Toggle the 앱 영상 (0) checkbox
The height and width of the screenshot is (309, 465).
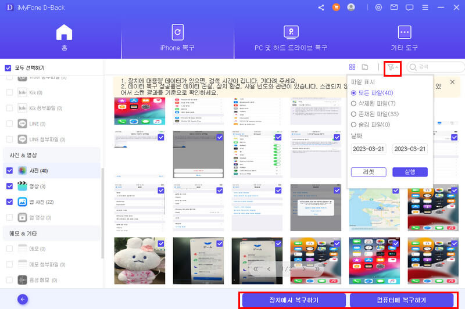9,217
